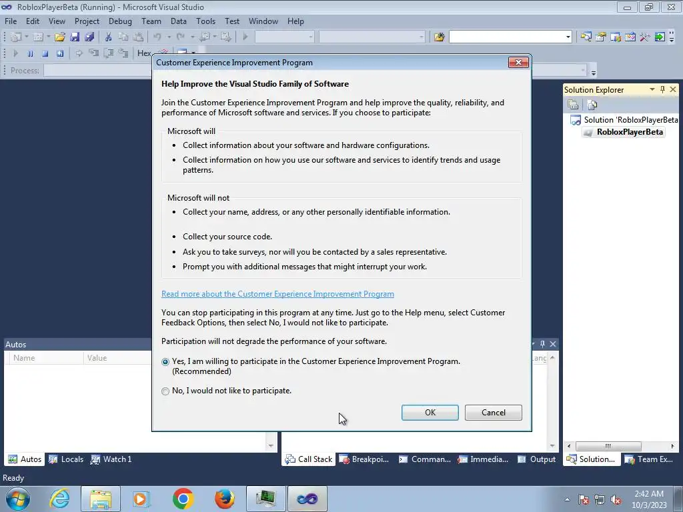Click the Undo arrow icon
The height and width of the screenshot is (512, 683).
pos(157,37)
